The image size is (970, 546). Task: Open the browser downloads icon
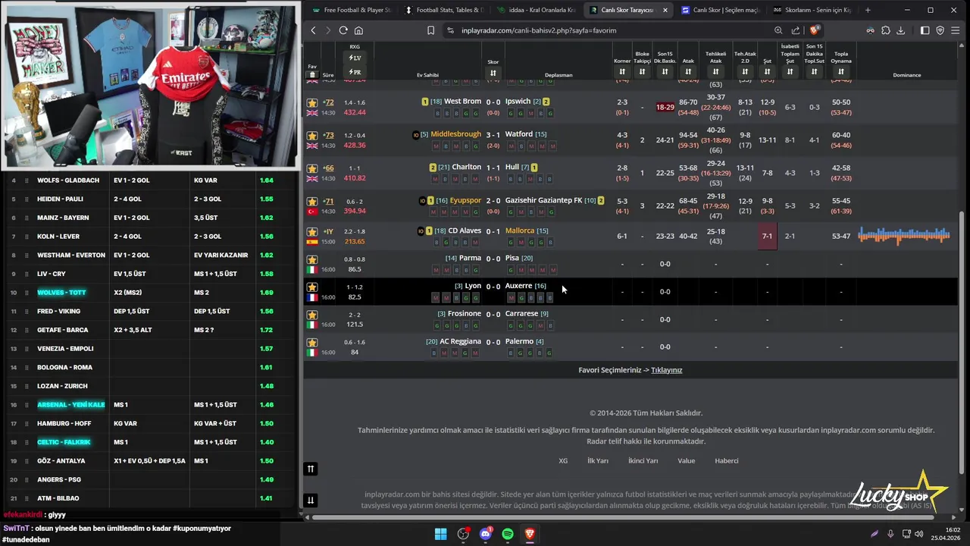(900, 30)
